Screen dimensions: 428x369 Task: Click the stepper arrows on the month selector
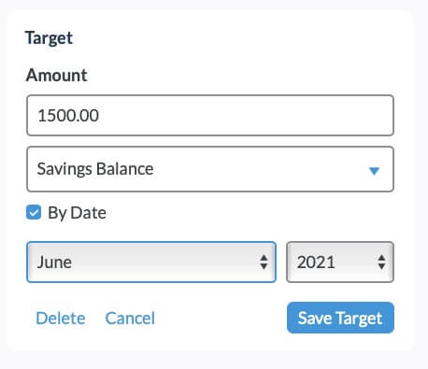[264, 262]
